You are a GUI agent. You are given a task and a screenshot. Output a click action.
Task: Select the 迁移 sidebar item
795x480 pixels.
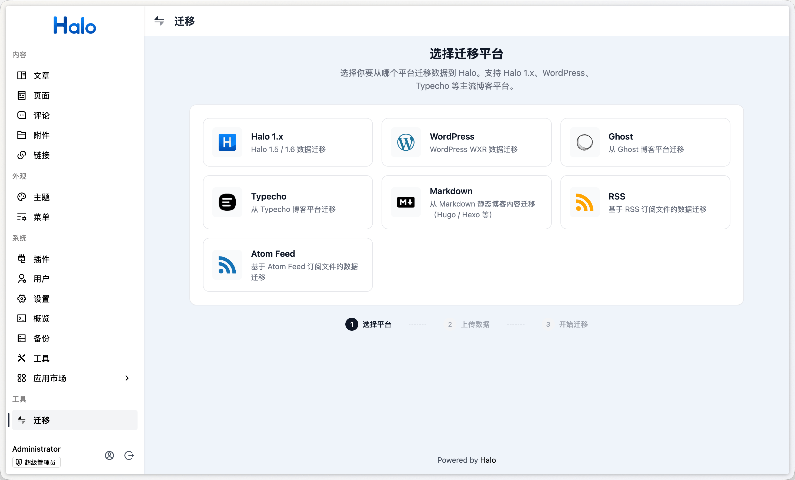pos(41,420)
